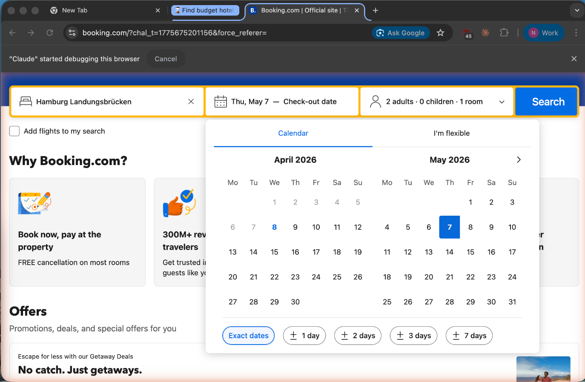The width and height of the screenshot is (585, 382).
Task: Open the No catch. Just getaways offer
Action: coord(80,370)
